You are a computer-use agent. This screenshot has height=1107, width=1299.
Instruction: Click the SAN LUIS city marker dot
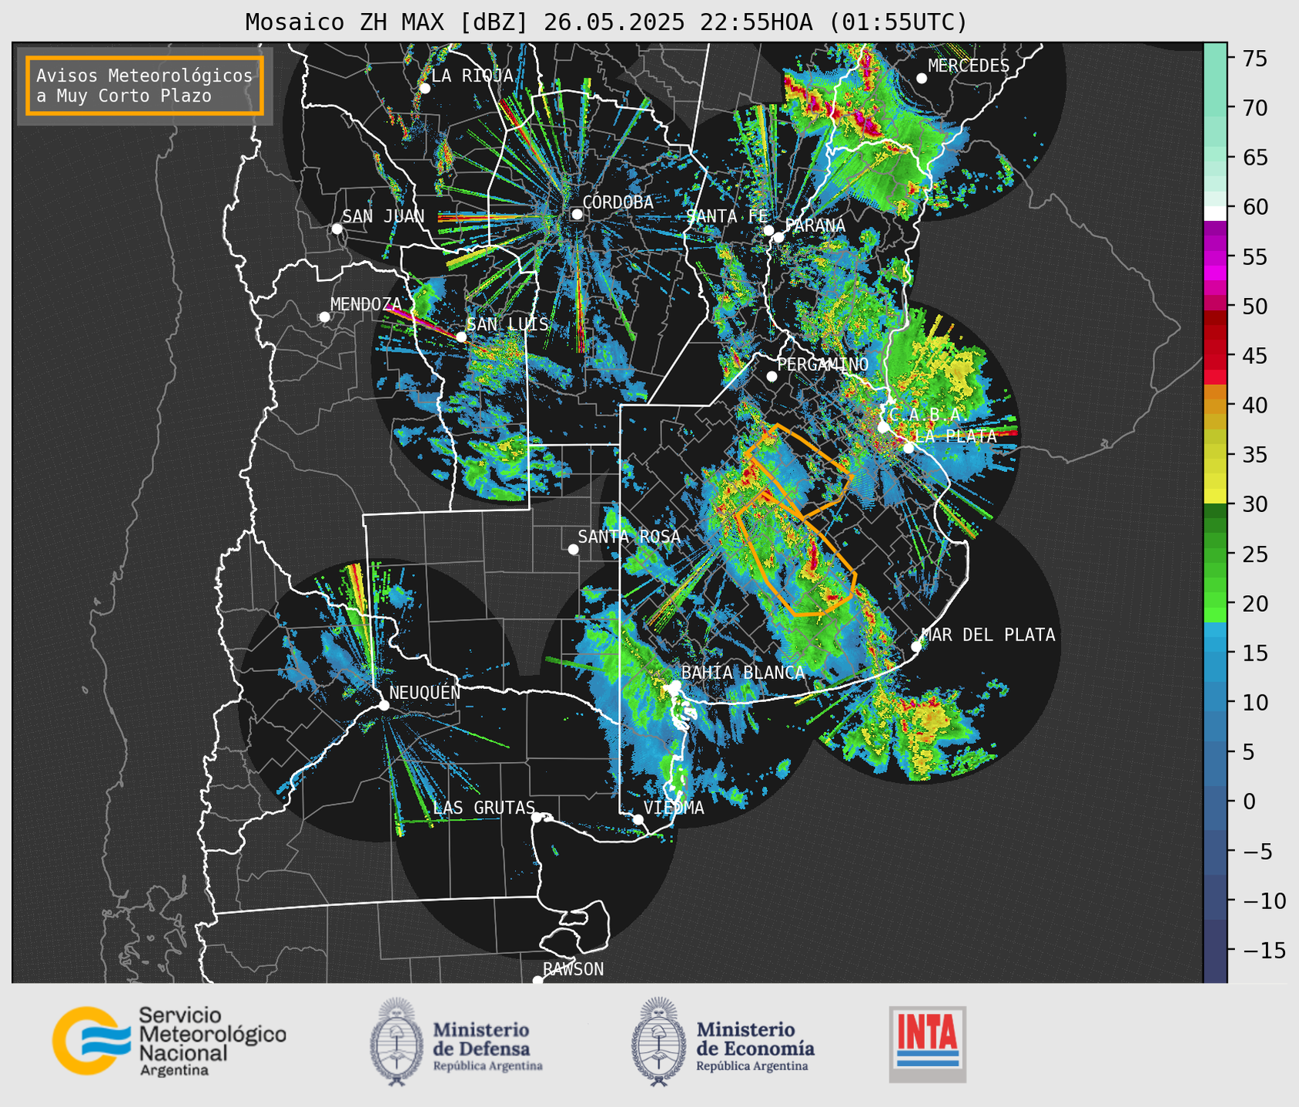pos(461,336)
